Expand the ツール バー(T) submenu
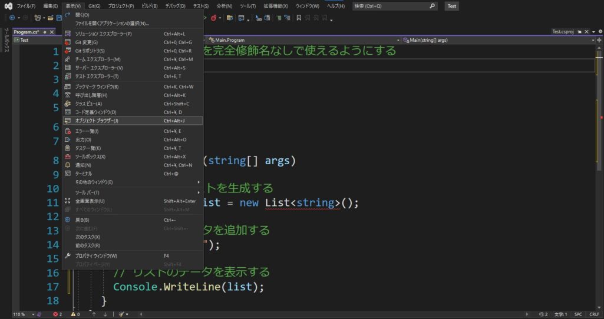 [x=133, y=192]
